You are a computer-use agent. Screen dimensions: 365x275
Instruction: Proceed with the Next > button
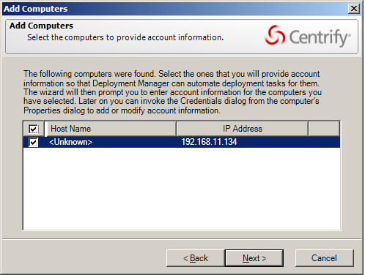[254, 258]
